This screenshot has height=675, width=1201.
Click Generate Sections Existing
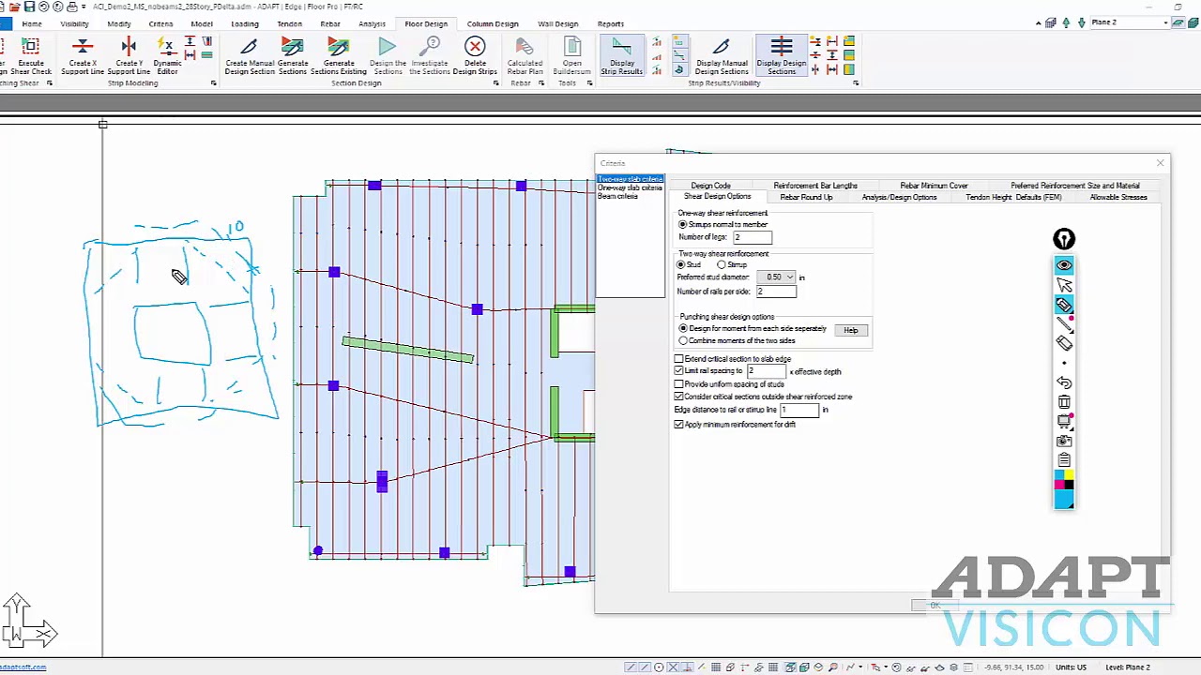[x=339, y=56]
